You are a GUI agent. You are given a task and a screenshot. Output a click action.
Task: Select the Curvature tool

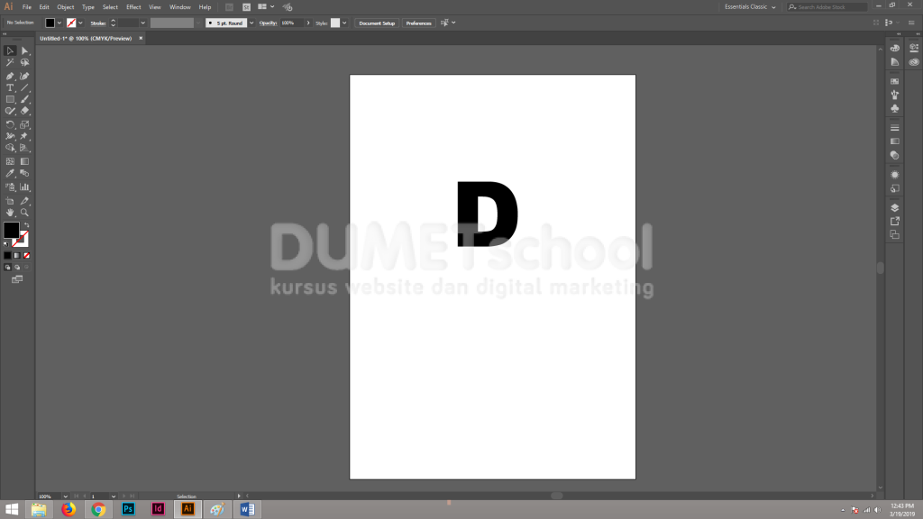pos(24,76)
